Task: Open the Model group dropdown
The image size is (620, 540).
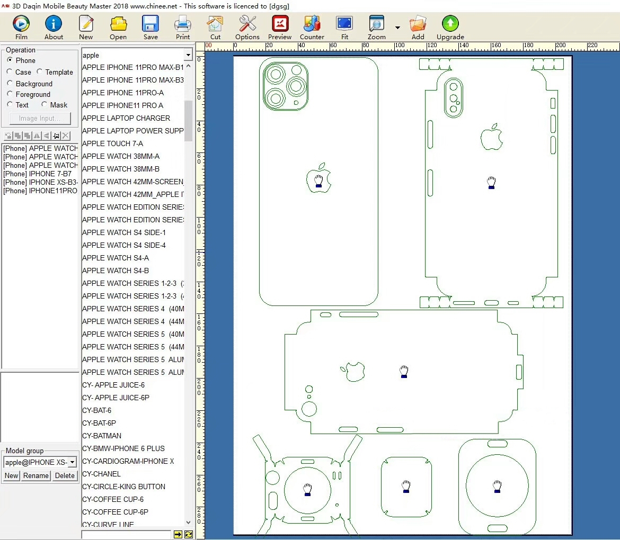Action: click(72, 462)
